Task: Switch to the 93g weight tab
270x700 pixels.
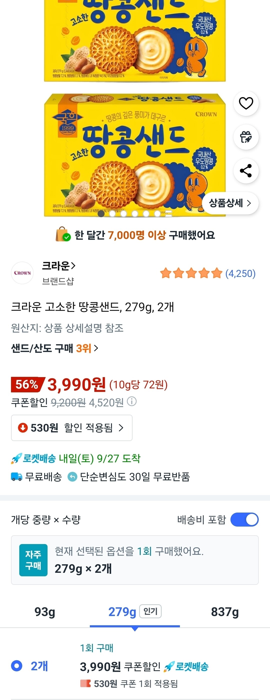Action: point(45,612)
